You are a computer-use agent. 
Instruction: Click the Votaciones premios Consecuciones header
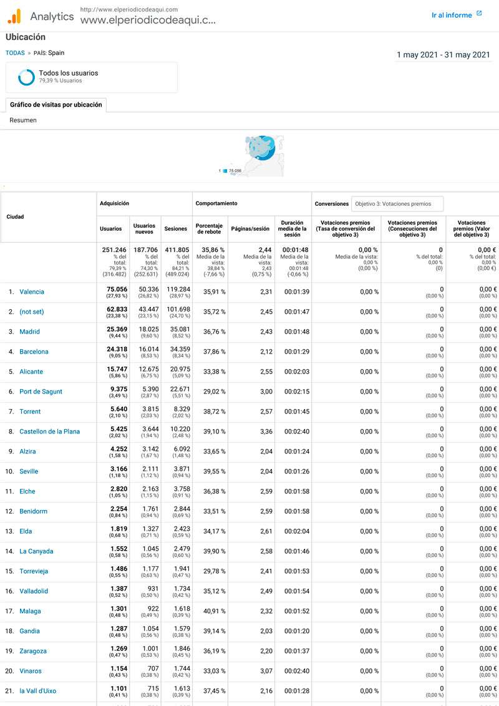coord(412,229)
